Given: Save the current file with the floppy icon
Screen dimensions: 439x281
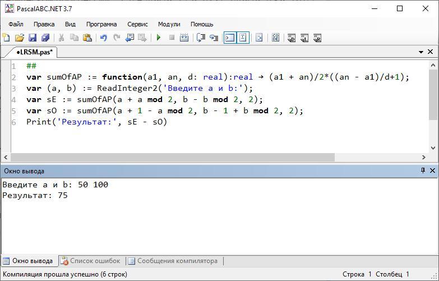Looking at the screenshot, I should pyautogui.click(x=33, y=37).
